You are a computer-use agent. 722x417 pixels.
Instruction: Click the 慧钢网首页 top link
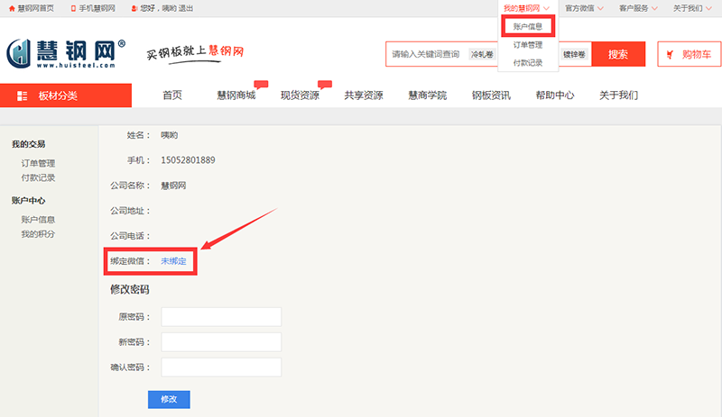(35, 8)
